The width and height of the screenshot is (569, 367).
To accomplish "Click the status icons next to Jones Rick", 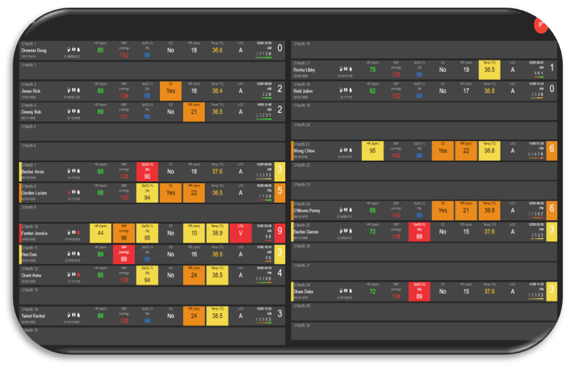I will pyautogui.click(x=71, y=90).
